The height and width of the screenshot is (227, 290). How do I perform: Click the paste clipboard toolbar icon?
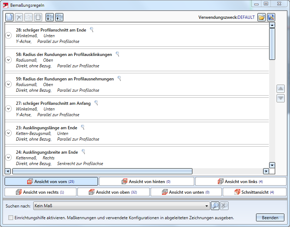pos(38,17)
